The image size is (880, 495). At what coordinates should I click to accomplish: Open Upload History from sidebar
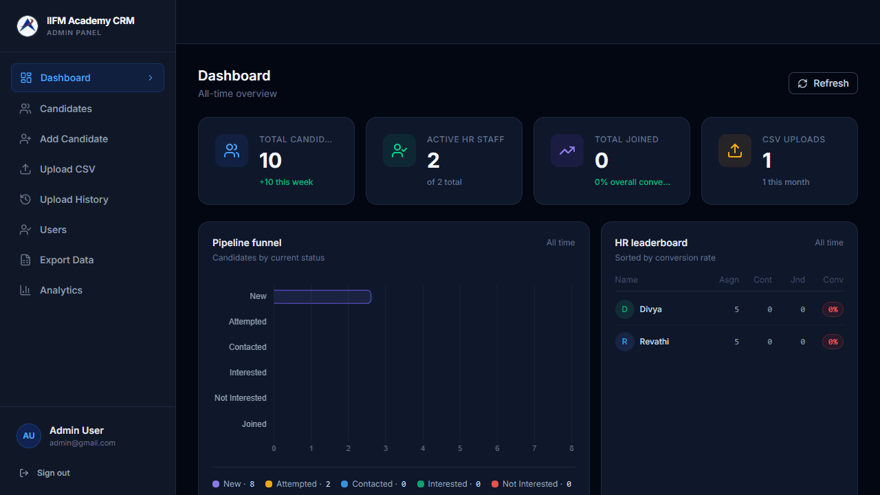click(87, 199)
